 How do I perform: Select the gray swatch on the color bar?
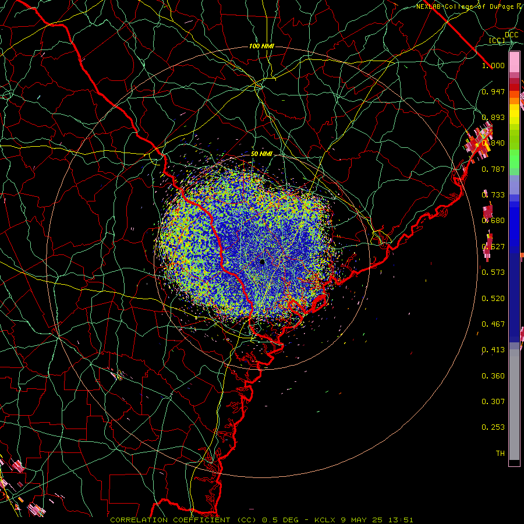[x=514, y=405]
